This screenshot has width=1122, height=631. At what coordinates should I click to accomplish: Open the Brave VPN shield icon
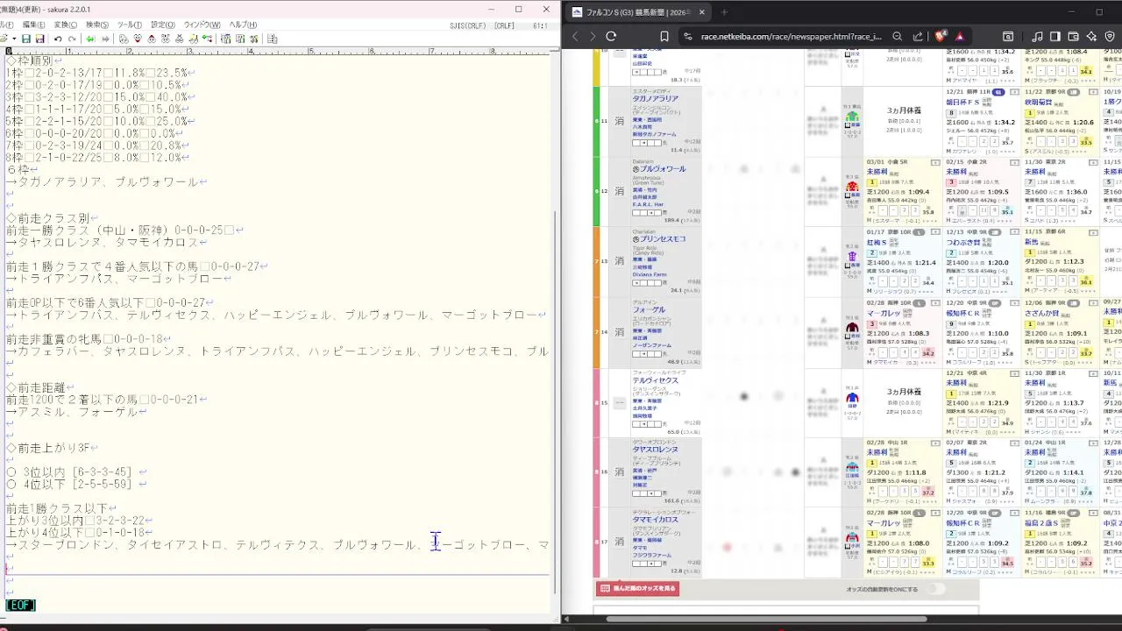[x=1109, y=36]
